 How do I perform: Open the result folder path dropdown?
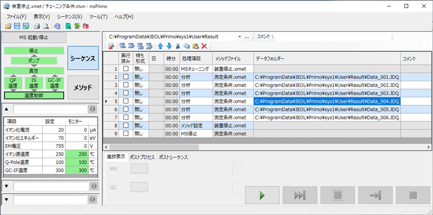[239, 36]
